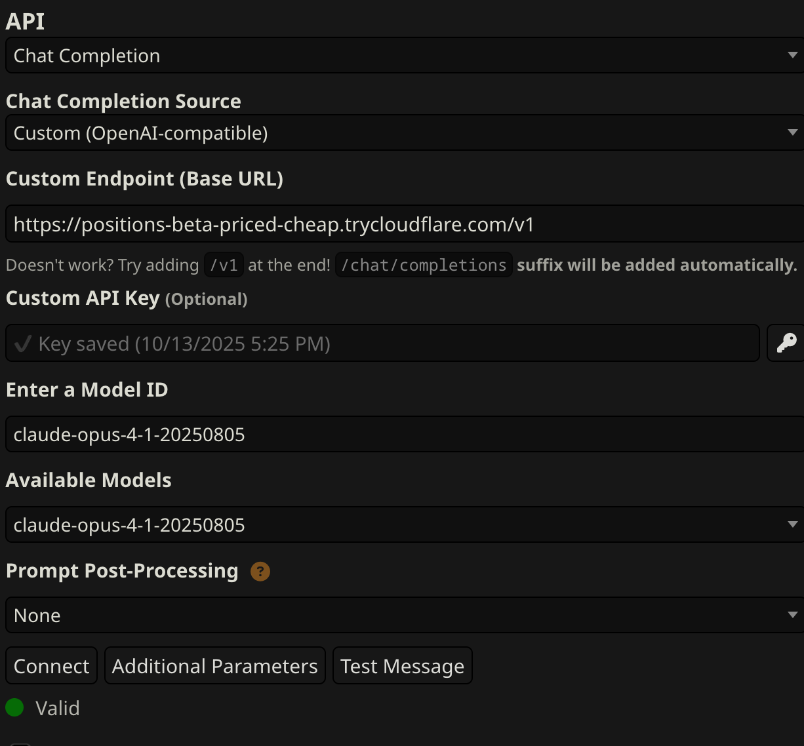Click the checkmark icon before Key saved

(23, 344)
